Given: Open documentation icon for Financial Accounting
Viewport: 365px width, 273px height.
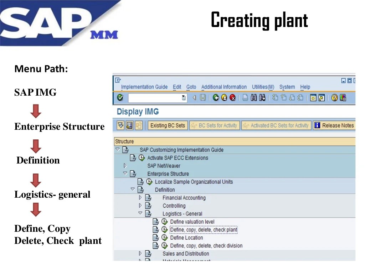Looking at the screenshot, I should tap(148, 198).
